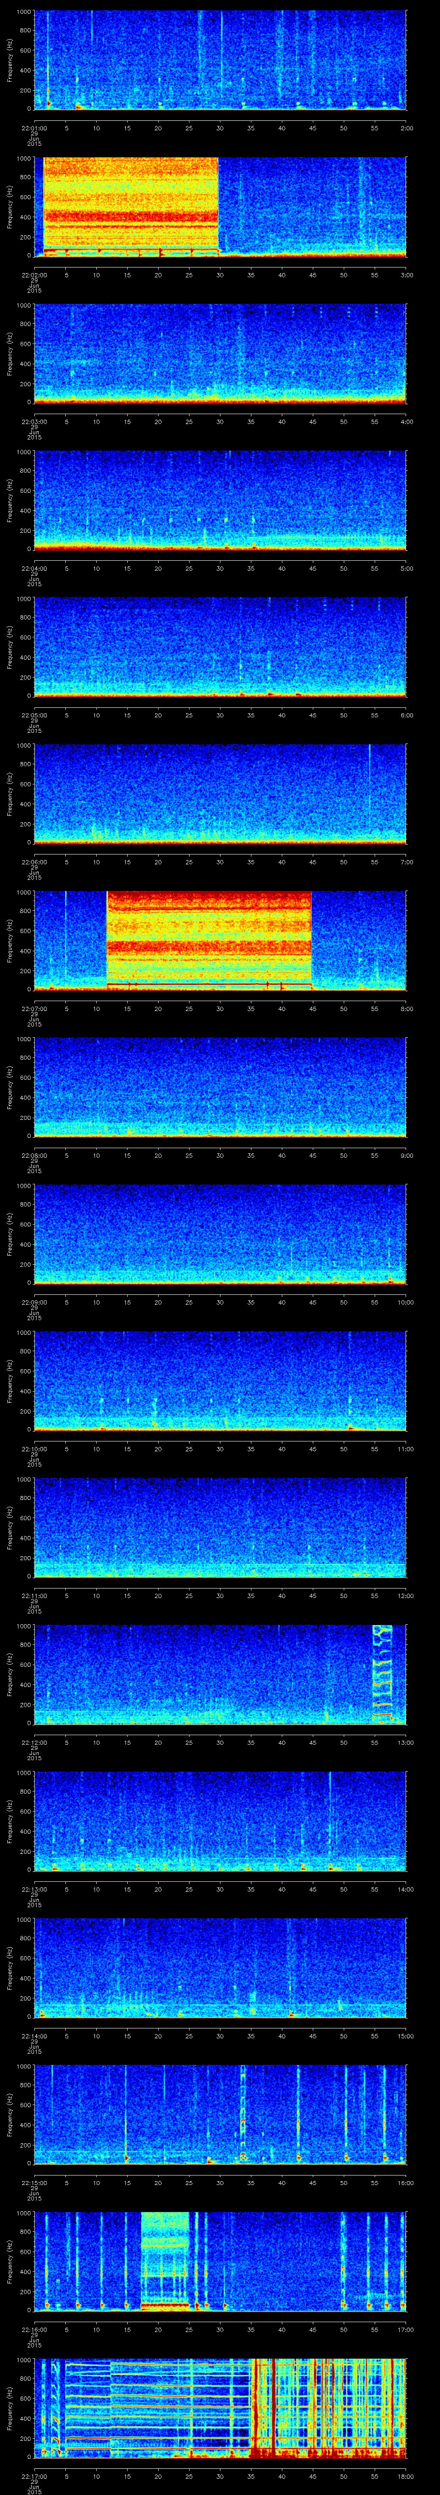Open the spectrogram panel starting at 22:15:00
Screen dimensions: 440x2495
click(x=220, y=2114)
